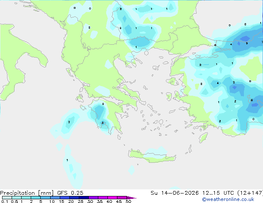This screenshot has width=263, height=203.
Task: Click the legend label '10'
Action: pyautogui.click(x=52, y=201)
